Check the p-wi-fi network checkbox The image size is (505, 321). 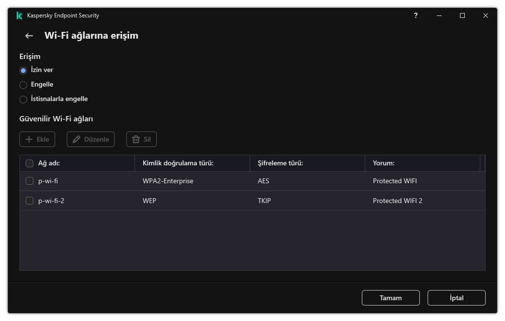30,181
